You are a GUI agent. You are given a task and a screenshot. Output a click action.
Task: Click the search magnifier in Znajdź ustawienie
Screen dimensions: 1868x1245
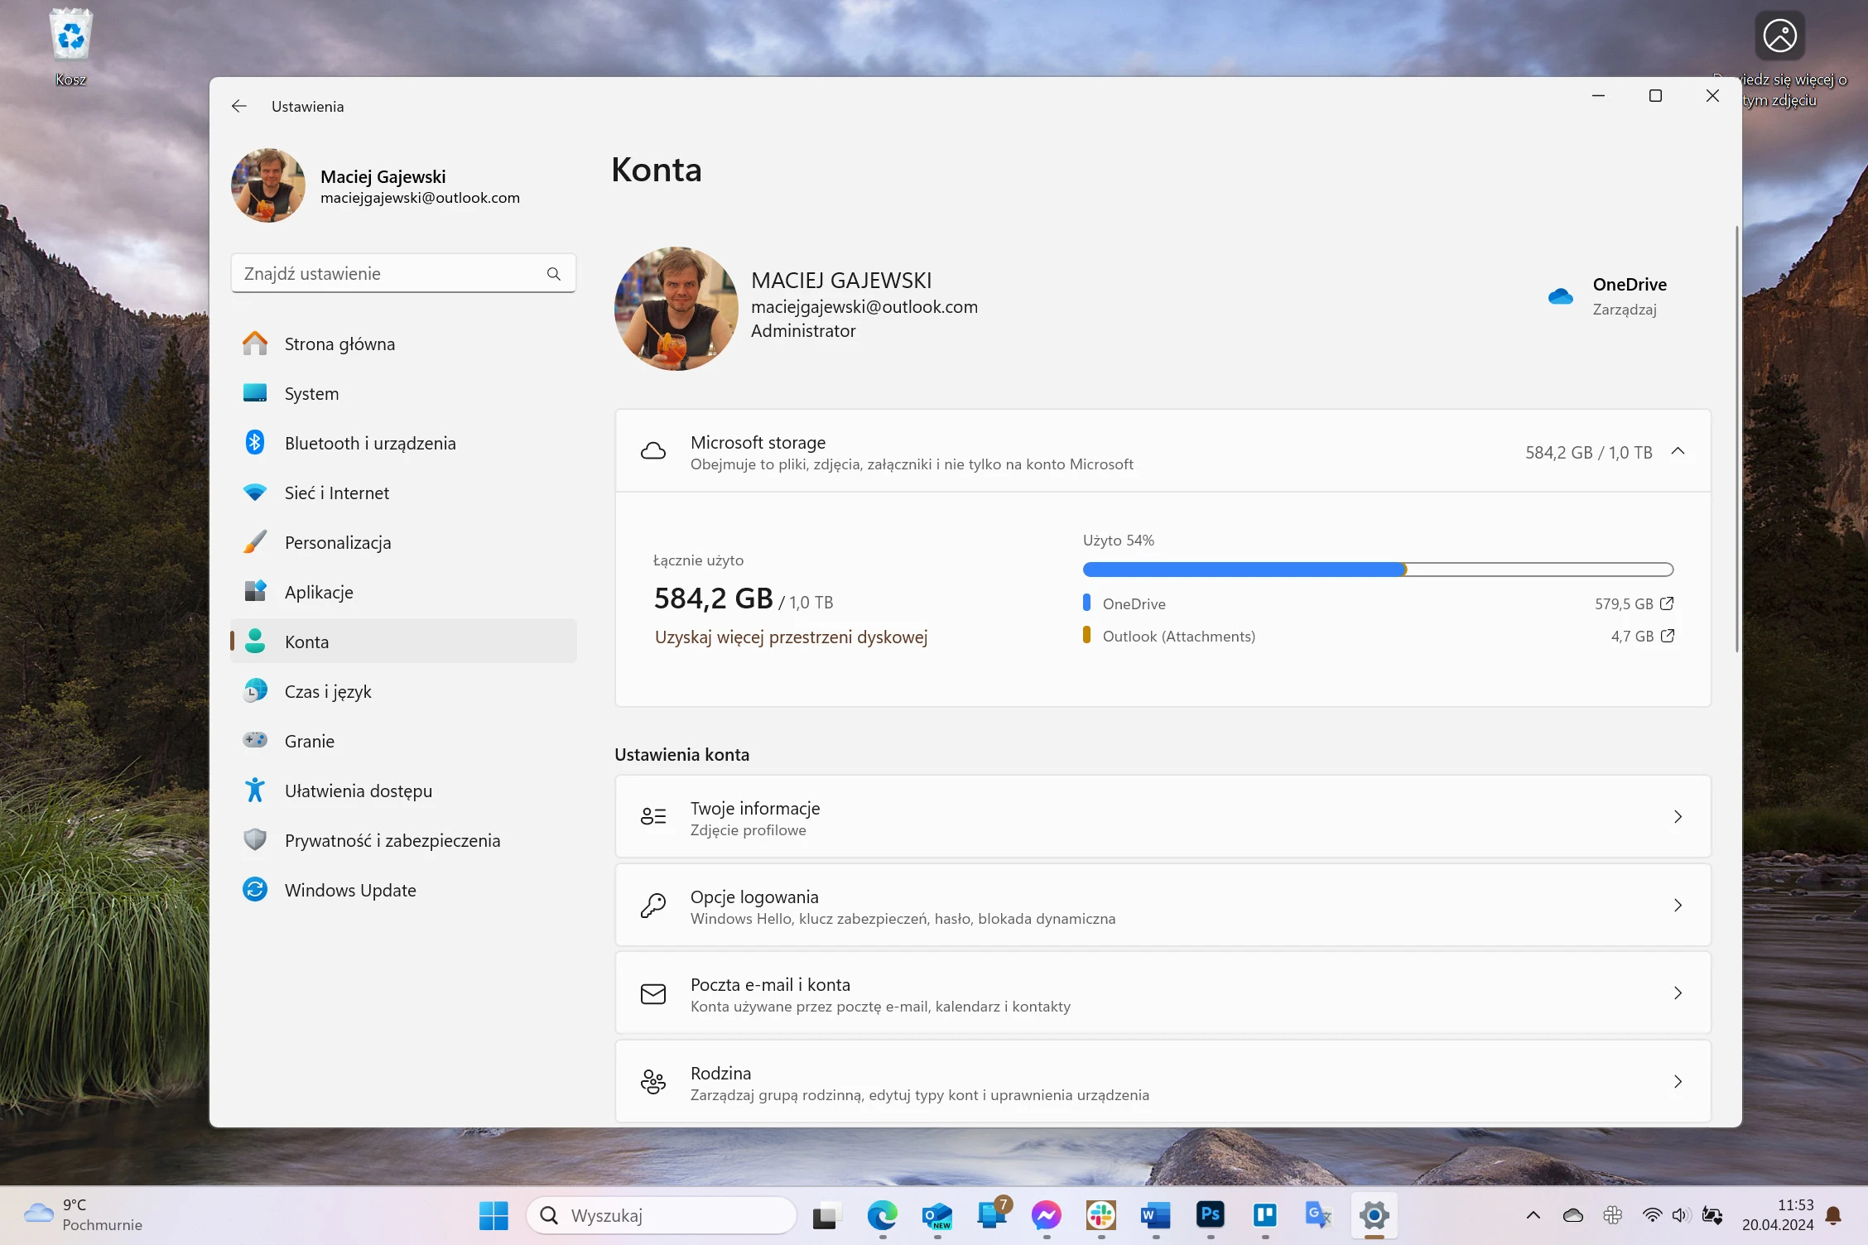[x=553, y=274]
